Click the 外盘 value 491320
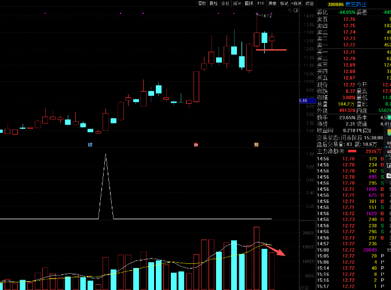 point(347,110)
